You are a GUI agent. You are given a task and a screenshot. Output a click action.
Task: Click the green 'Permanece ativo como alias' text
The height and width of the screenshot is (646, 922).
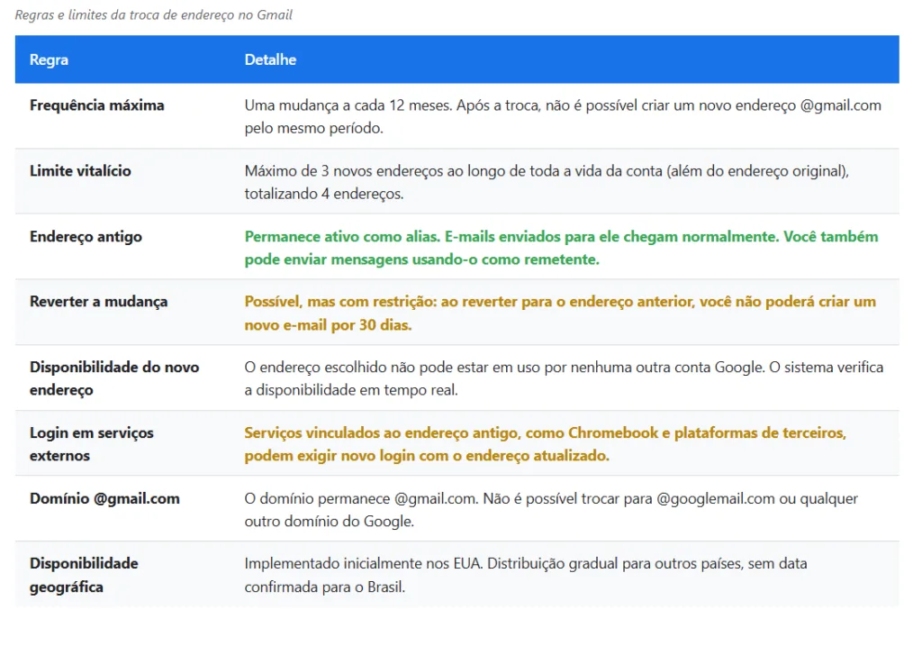tap(339, 237)
